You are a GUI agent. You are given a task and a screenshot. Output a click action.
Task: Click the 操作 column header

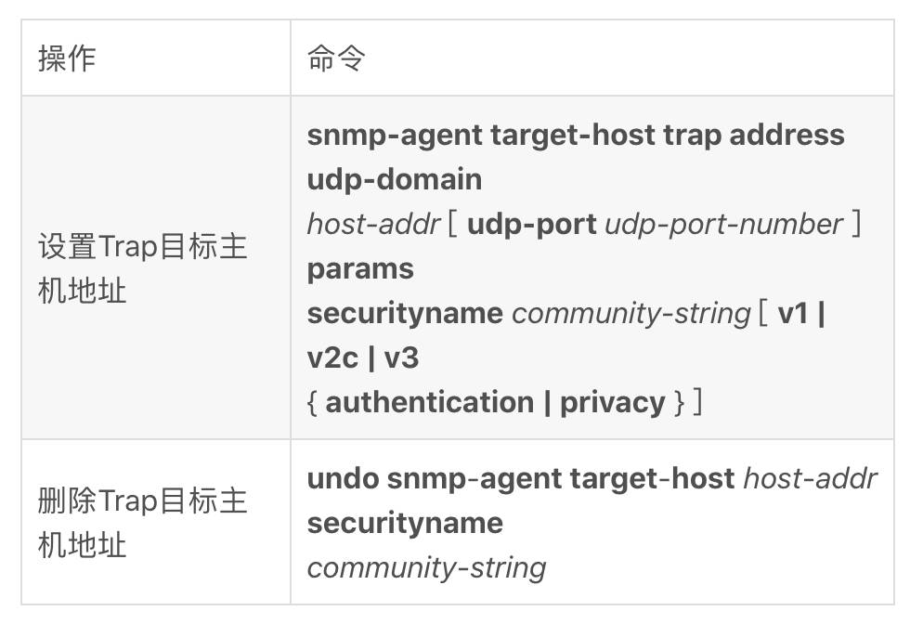tap(67, 58)
